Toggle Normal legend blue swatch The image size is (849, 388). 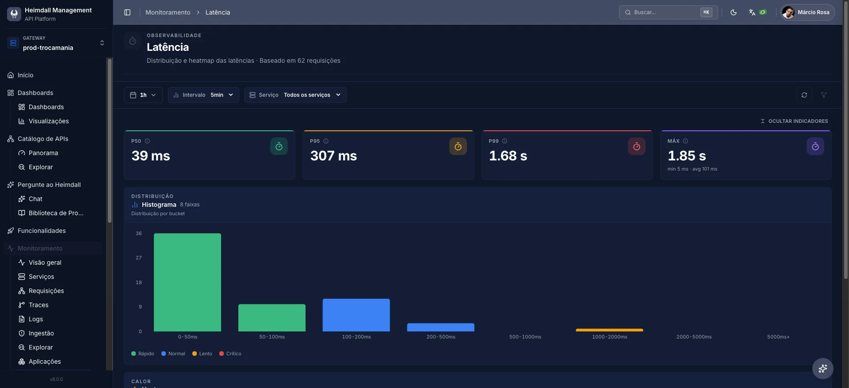[x=164, y=354]
